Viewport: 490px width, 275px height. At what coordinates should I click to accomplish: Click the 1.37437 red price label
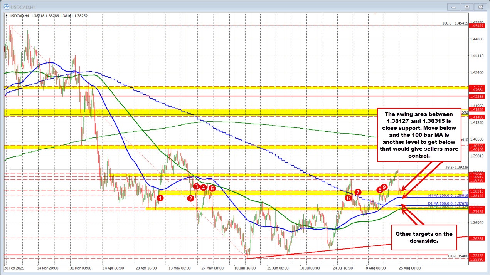[477, 212]
